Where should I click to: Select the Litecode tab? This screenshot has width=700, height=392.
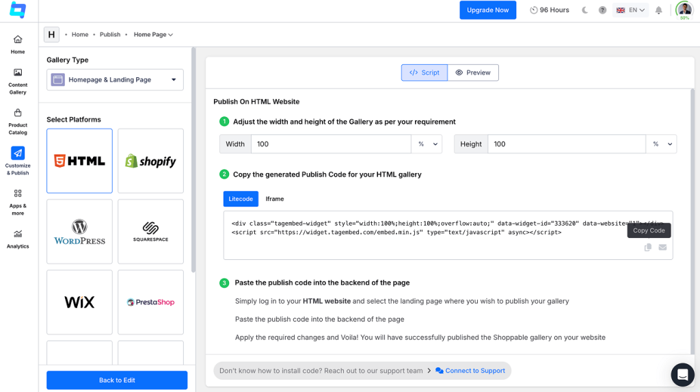(x=241, y=199)
